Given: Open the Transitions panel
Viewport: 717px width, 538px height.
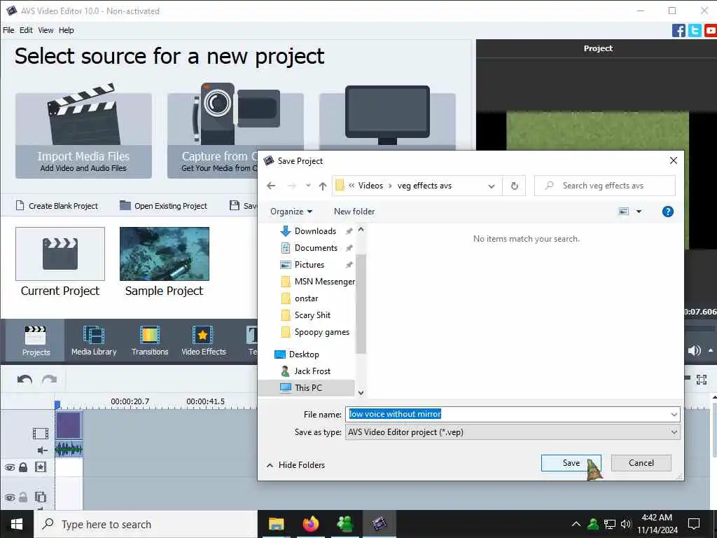Looking at the screenshot, I should pos(150,340).
